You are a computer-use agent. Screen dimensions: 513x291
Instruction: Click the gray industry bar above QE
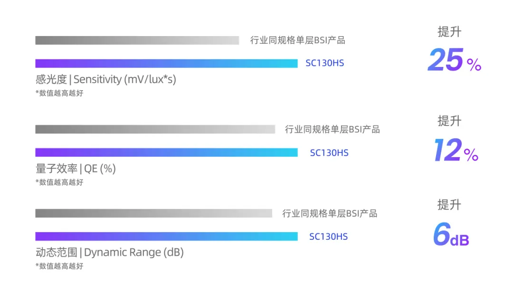point(155,129)
